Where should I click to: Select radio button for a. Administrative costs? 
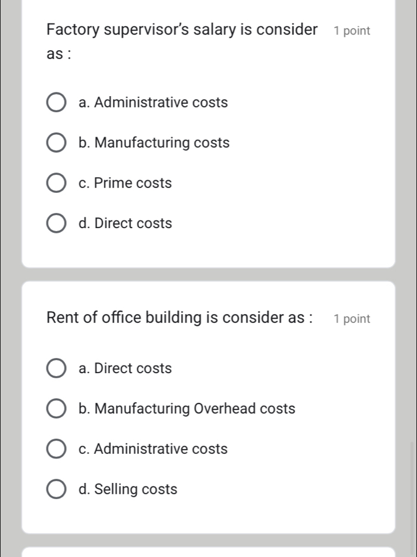[56, 102]
